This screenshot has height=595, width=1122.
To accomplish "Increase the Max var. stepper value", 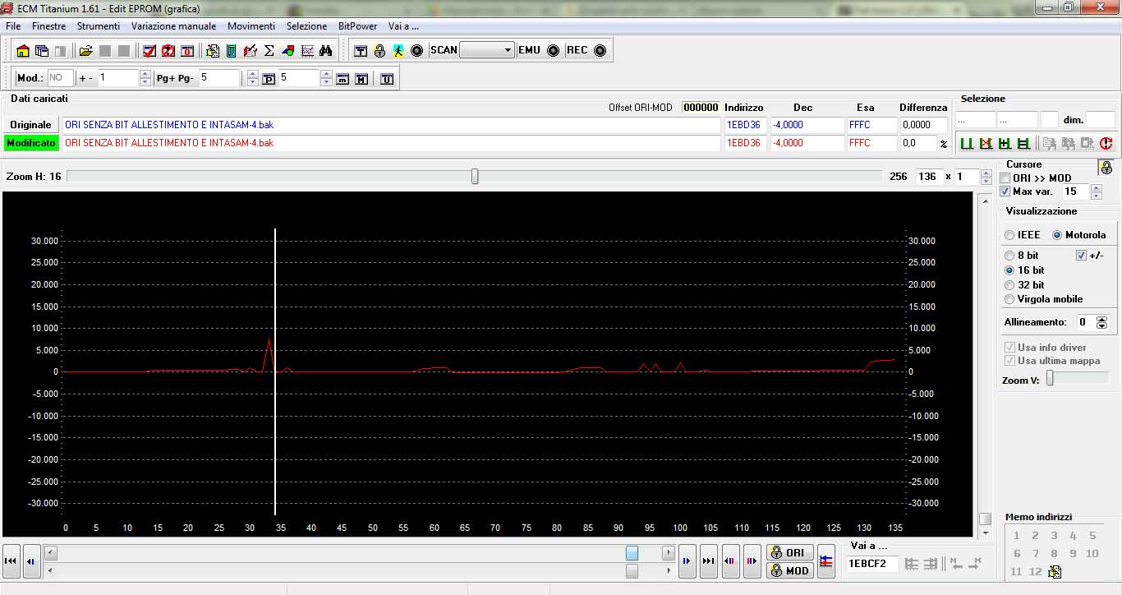I will click(1096, 187).
